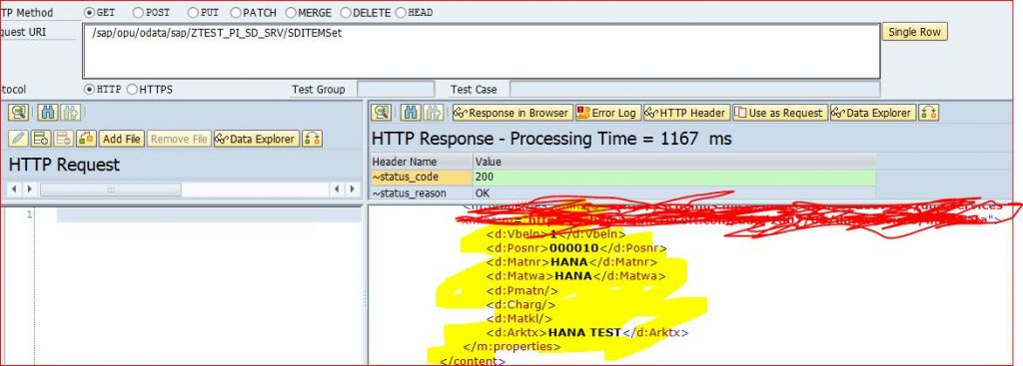This screenshot has height=366, width=1023.
Task: Click the request header horizontal scrollbar thumb
Action: click(x=110, y=189)
